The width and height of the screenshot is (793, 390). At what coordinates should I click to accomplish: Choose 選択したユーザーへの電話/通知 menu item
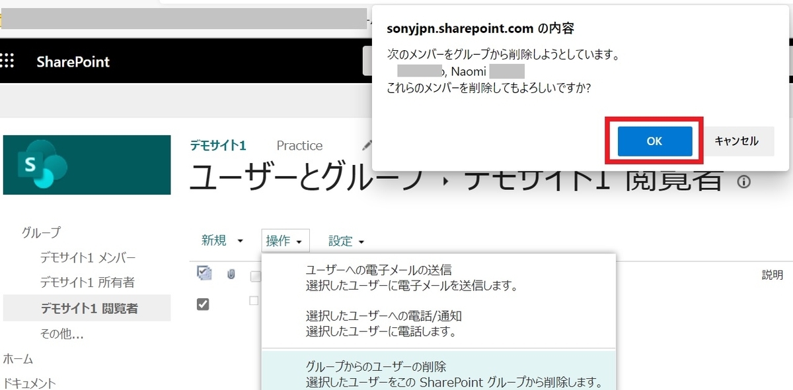click(438, 323)
